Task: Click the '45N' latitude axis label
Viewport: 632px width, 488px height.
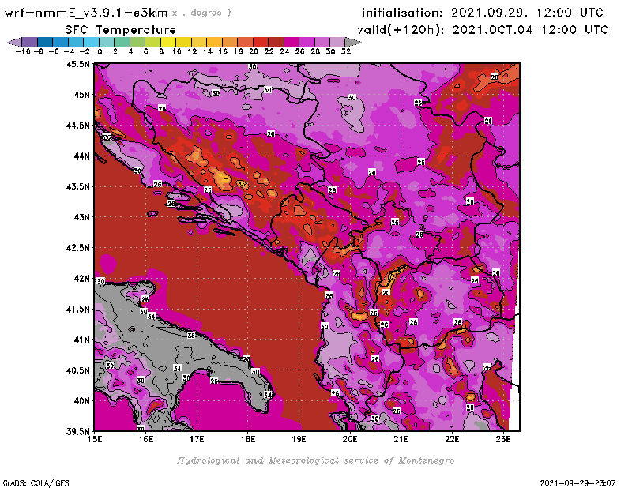Action: 82,95
